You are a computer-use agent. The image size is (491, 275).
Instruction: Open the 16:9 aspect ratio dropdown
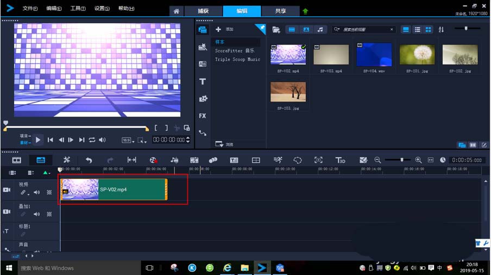128,140
